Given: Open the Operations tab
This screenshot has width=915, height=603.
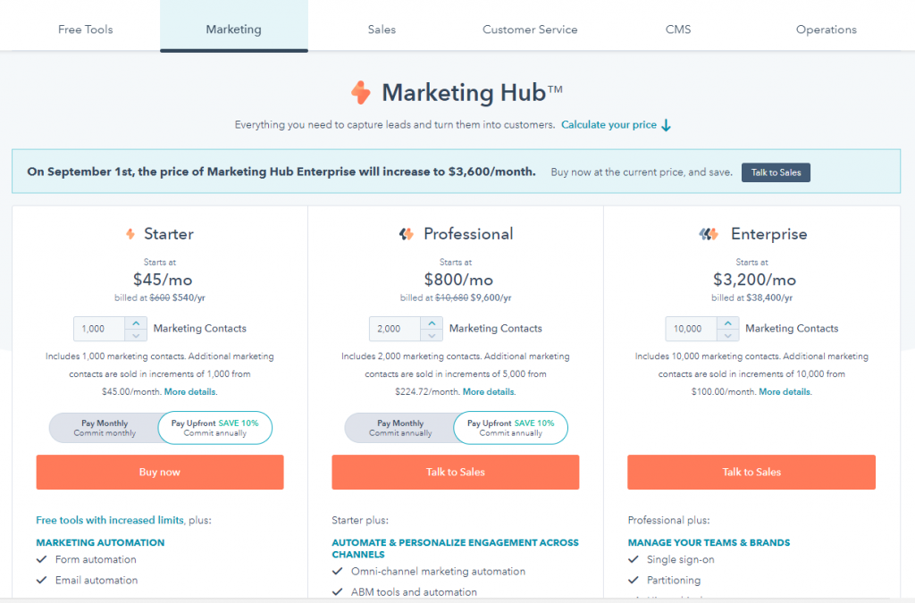Looking at the screenshot, I should click(827, 29).
